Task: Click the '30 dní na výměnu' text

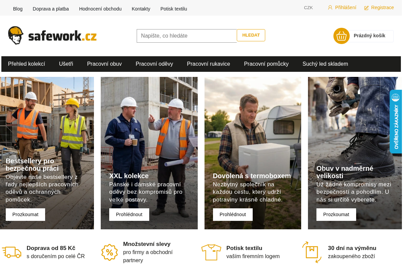Action: point(352,248)
